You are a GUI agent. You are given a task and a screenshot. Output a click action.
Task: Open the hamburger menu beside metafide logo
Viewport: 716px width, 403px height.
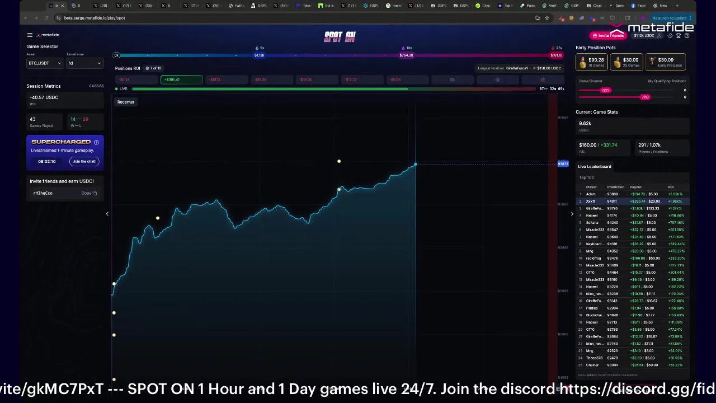[x=30, y=35]
